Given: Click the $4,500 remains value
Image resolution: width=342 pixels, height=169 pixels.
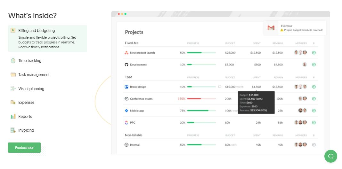Looking at the screenshot, I should tap(278, 65).
